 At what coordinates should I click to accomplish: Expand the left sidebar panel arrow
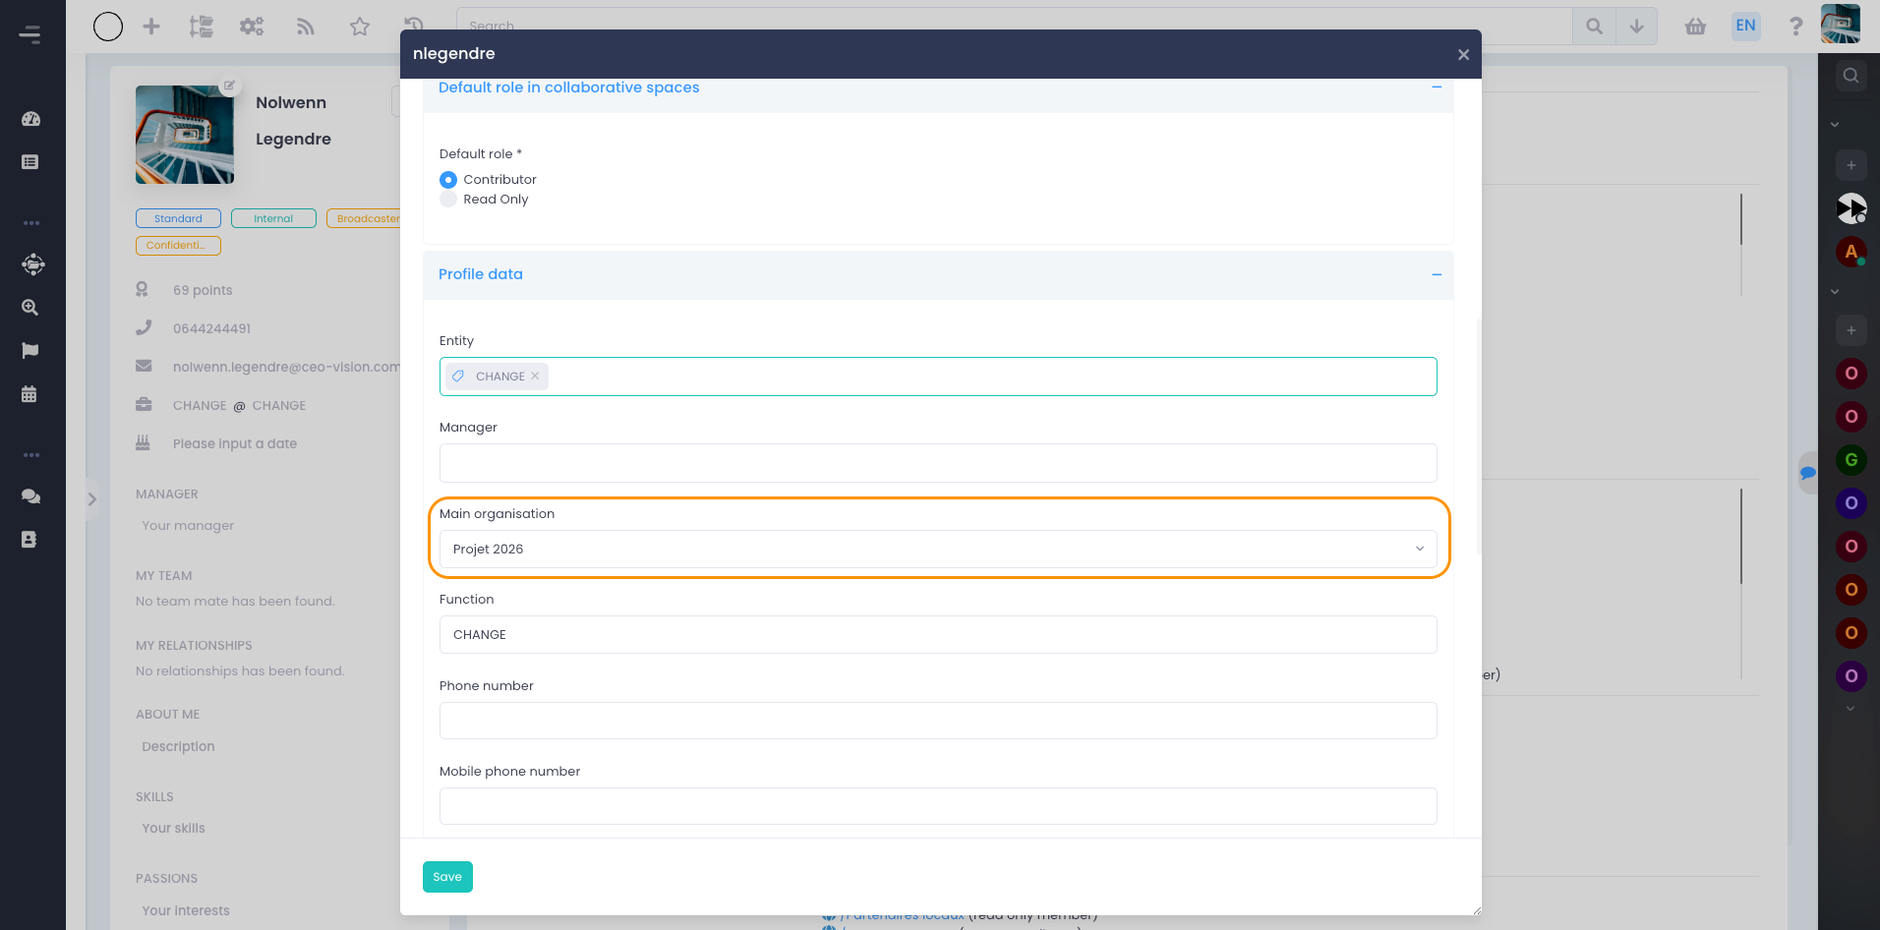(x=91, y=499)
